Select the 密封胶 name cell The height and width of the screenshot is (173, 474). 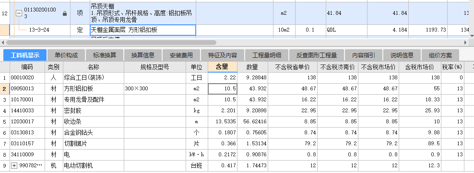(94, 111)
